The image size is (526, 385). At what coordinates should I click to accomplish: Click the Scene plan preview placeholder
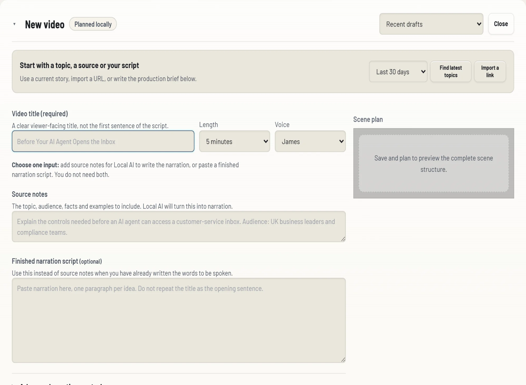tap(433, 163)
